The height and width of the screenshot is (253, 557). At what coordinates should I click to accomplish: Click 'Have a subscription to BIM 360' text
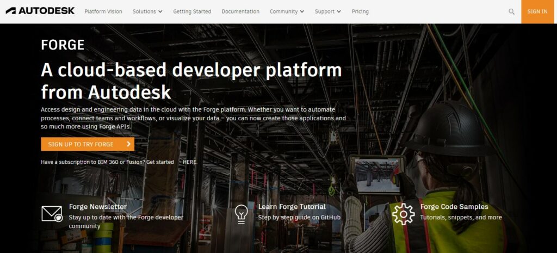tap(107, 162)
